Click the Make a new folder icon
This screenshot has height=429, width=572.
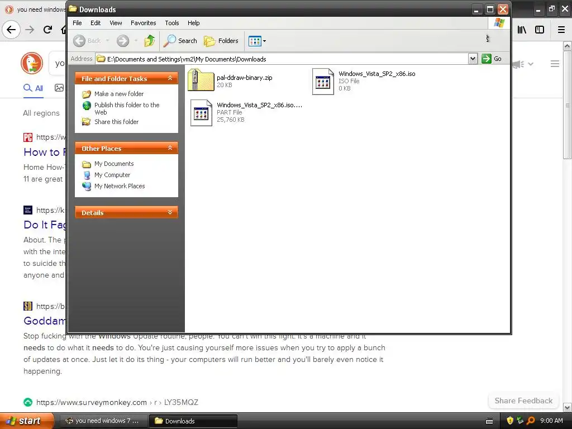pos(87,94)
